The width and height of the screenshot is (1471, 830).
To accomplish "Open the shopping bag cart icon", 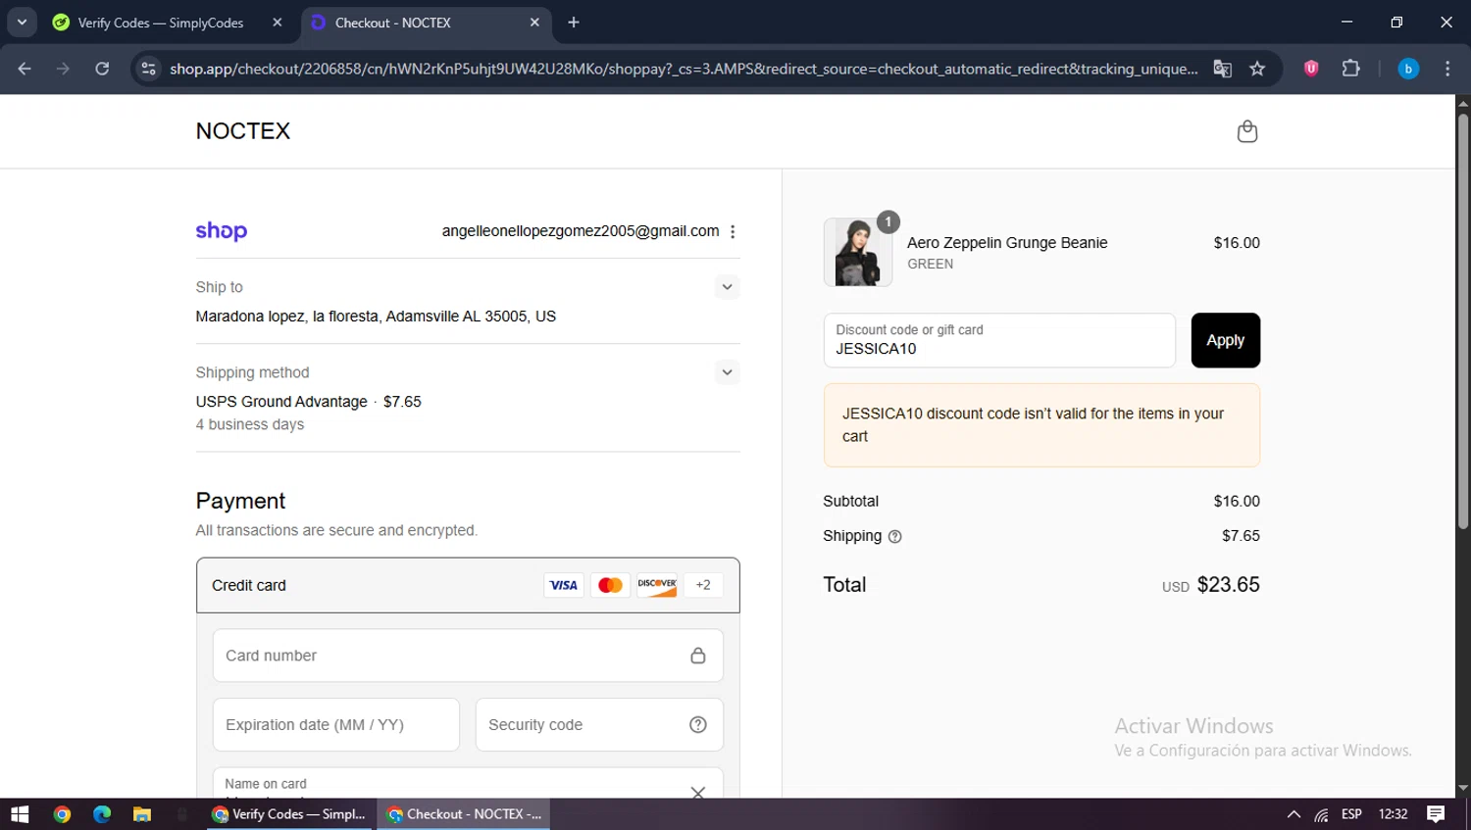I will coord(1246,131).
